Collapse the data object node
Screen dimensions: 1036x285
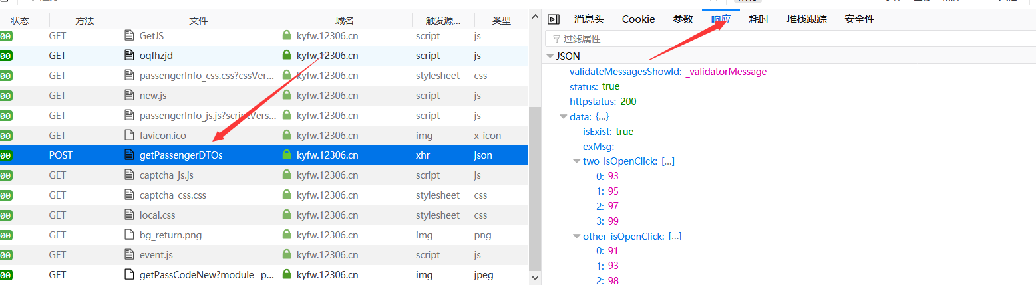pyautogui.click(x=563, y=116)
